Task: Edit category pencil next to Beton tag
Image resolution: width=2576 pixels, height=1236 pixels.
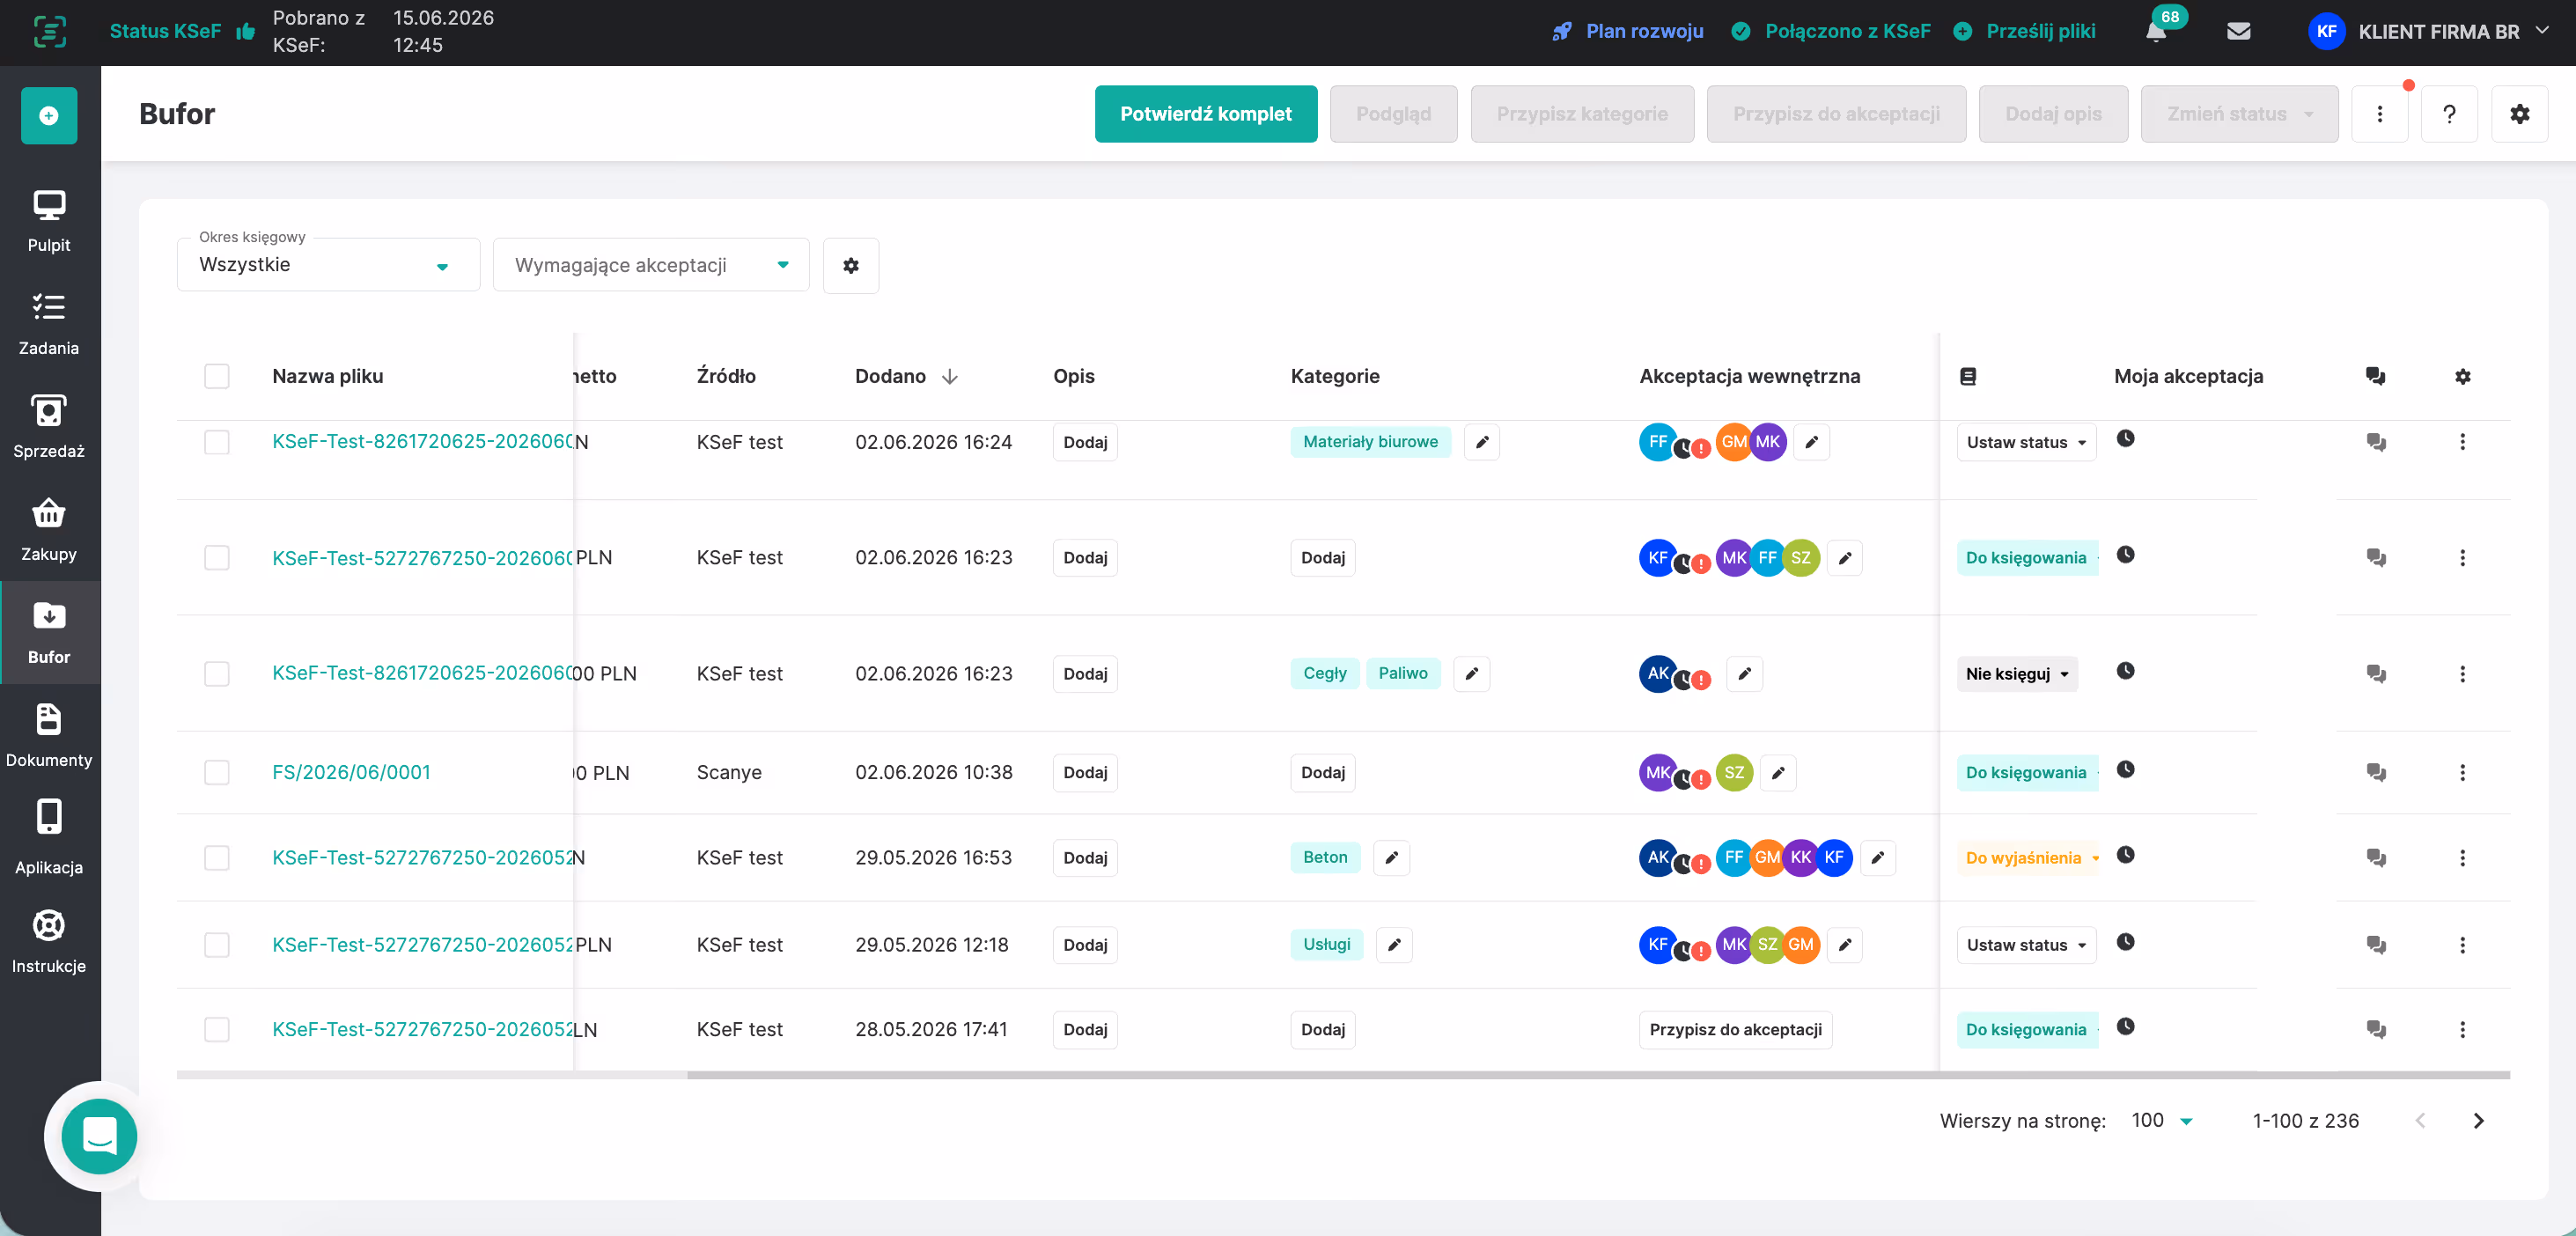Action: pos(1391,858)
